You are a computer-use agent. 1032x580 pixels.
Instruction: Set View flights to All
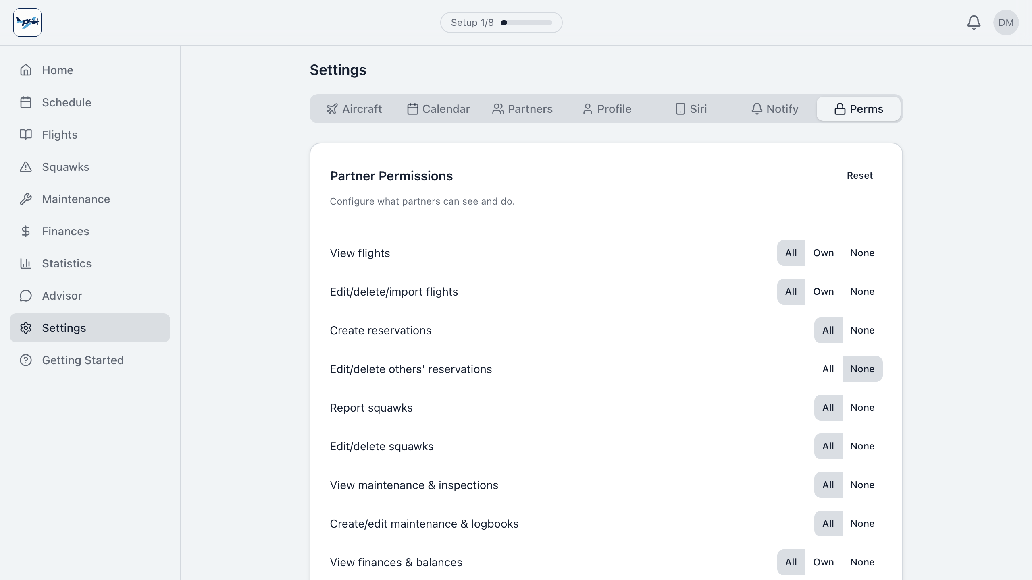[x=791, y=253]
